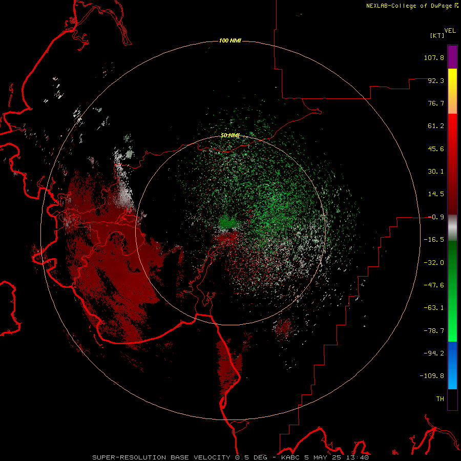The height and width of the screenshot is (461, 461).
Task: Click the 45.6 legend value
Action: [436, 149]
